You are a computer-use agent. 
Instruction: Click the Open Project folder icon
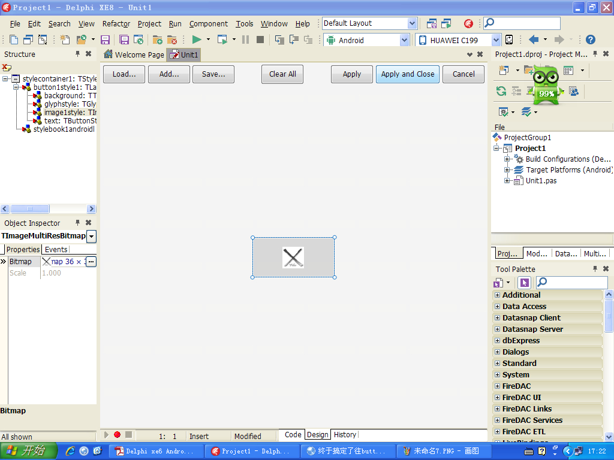tap(81, 40)
